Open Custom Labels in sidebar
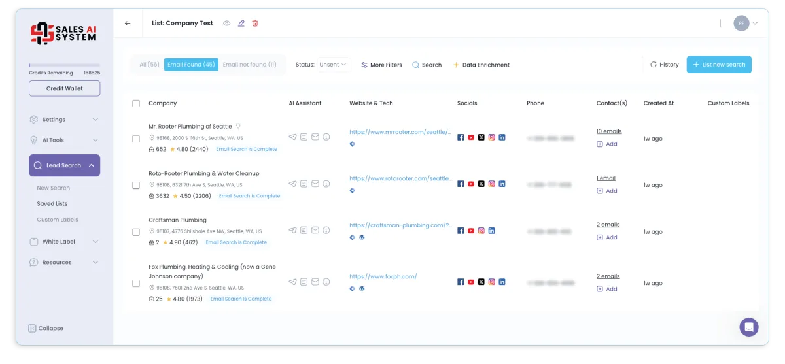Viewport: 785px width, 364px height. coord(58,220)
